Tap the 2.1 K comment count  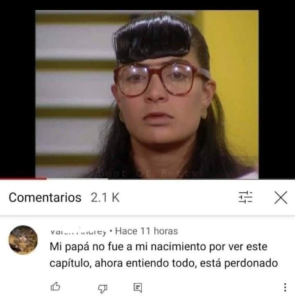click(105, 197)
